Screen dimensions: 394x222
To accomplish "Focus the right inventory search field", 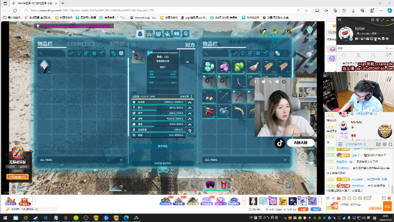I will pyautogui.click(x=216, y=53).
